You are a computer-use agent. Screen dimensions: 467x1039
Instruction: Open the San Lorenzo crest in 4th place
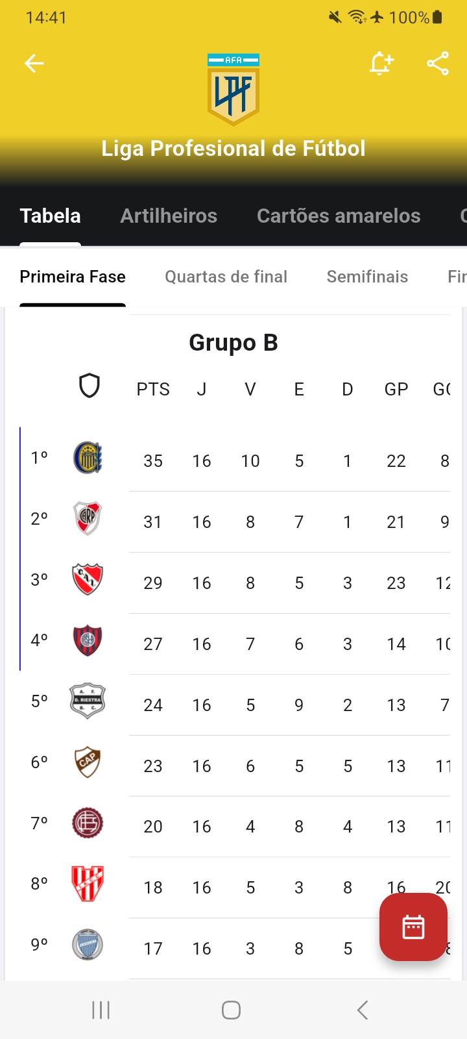(x=88, y=640)
